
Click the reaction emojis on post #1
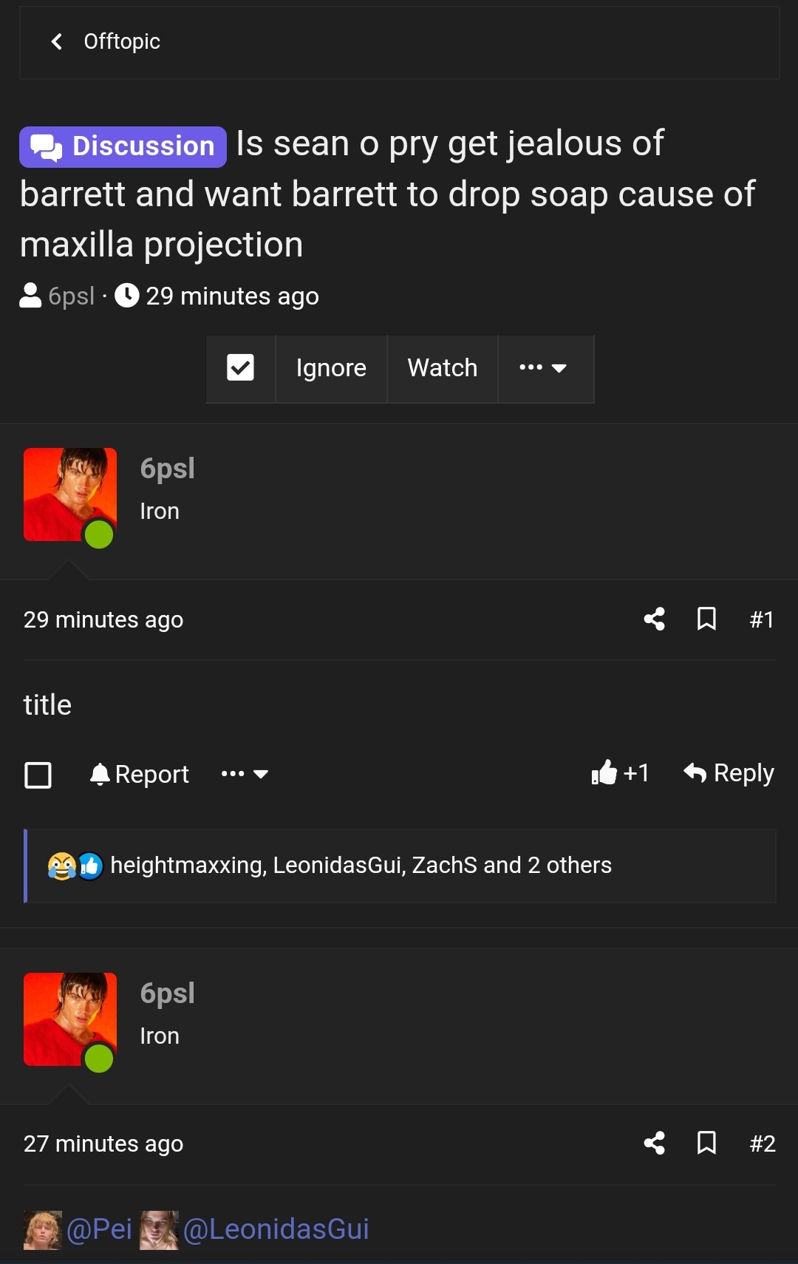(75, 866)
